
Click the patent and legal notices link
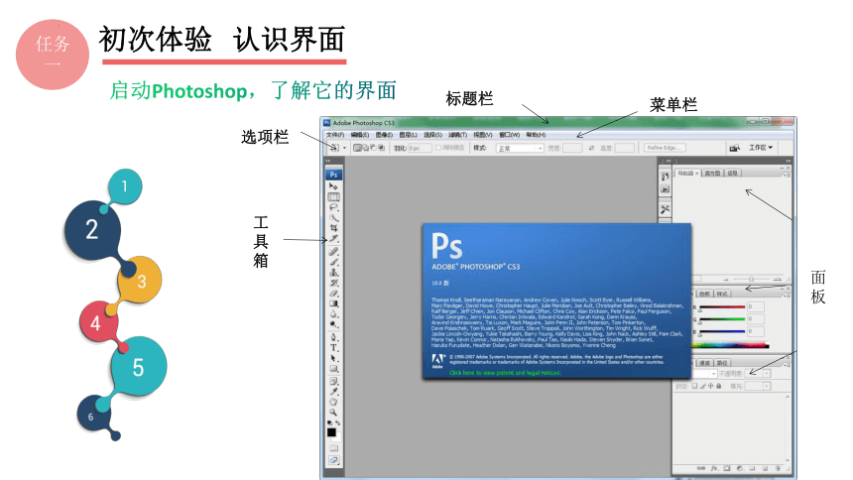click(x=505, y=373)
